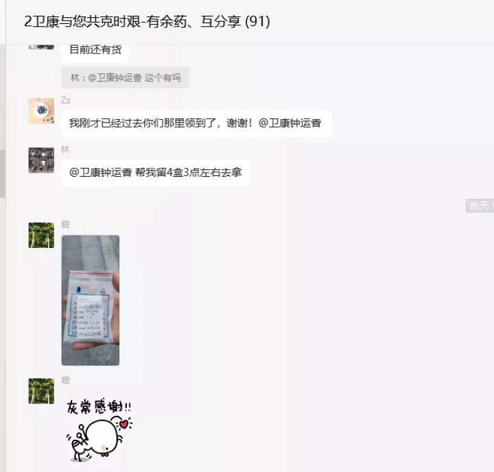Image resolution: width=494 pixels, height=472 pixels.
Task: Open 林's building photo avatar
Action: 41,160
